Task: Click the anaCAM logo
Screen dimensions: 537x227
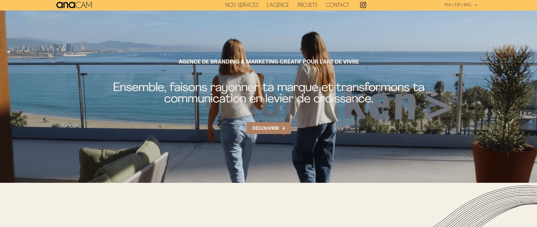Action: (74, 5)
